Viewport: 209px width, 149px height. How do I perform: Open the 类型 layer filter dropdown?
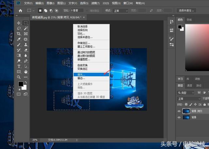point(186,93)
